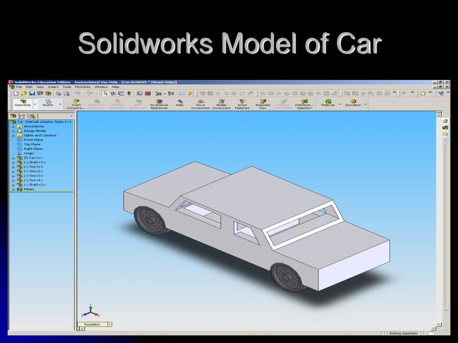The width and height of the screenshot is (458, 343).
Task: Expand the (f) Car<1> component node
Action: click(x=13, y=158)
